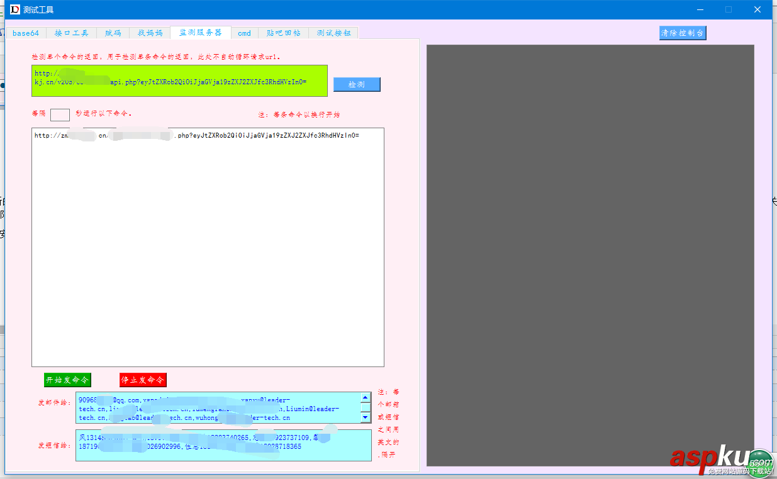
Task: Click the 发短信给 phone numbers text box
Action: (x=223, y=445)
